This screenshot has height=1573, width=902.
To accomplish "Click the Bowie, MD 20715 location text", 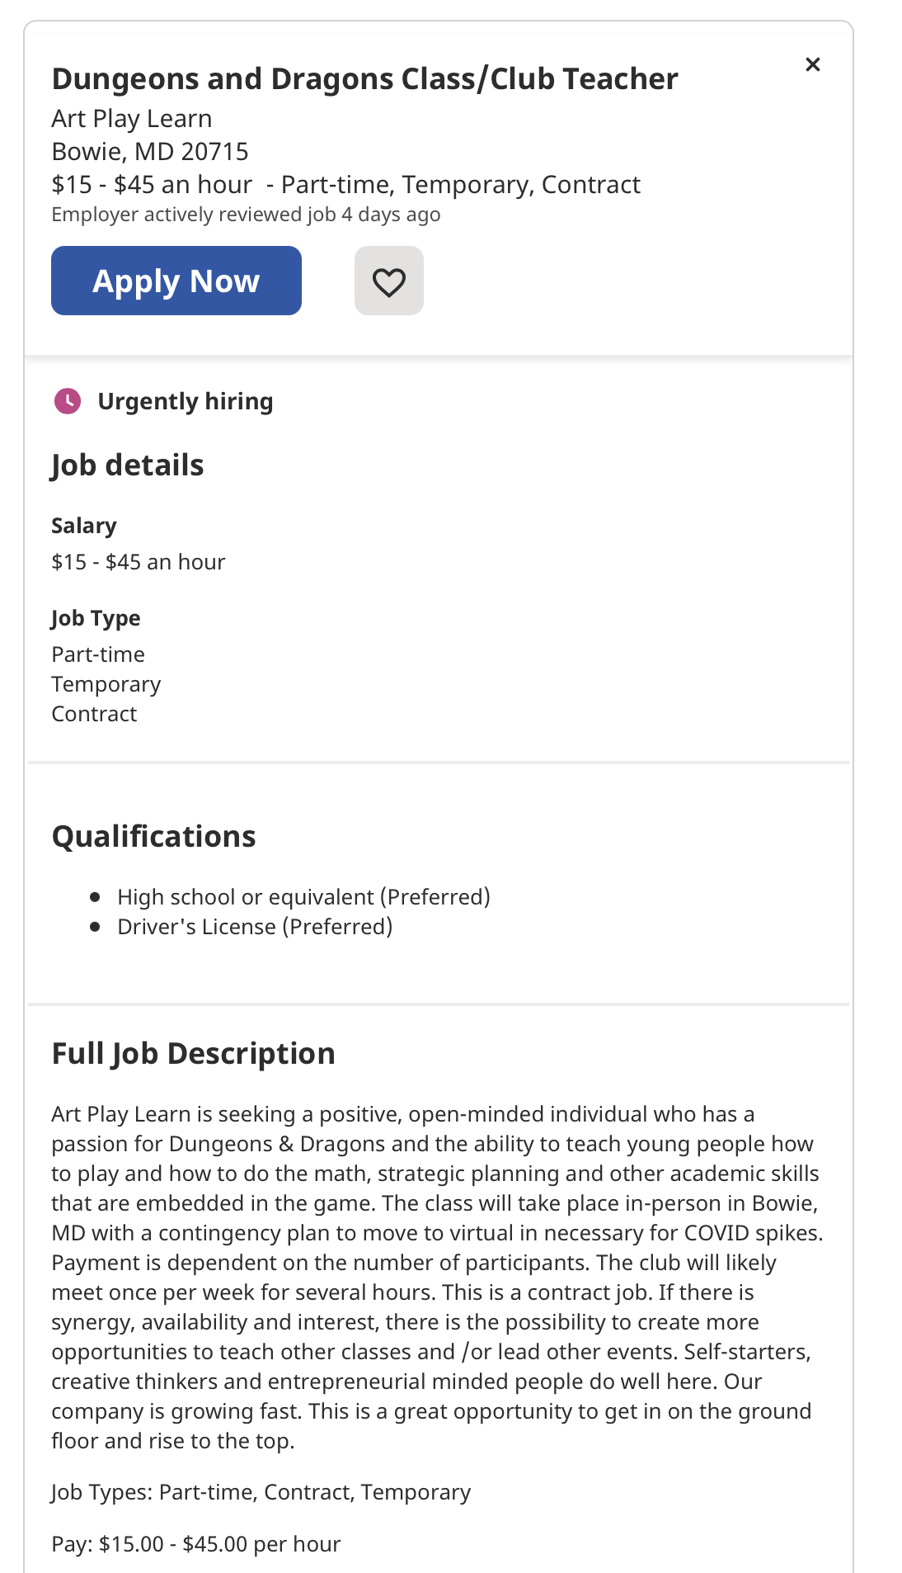I will coord(150,152).
